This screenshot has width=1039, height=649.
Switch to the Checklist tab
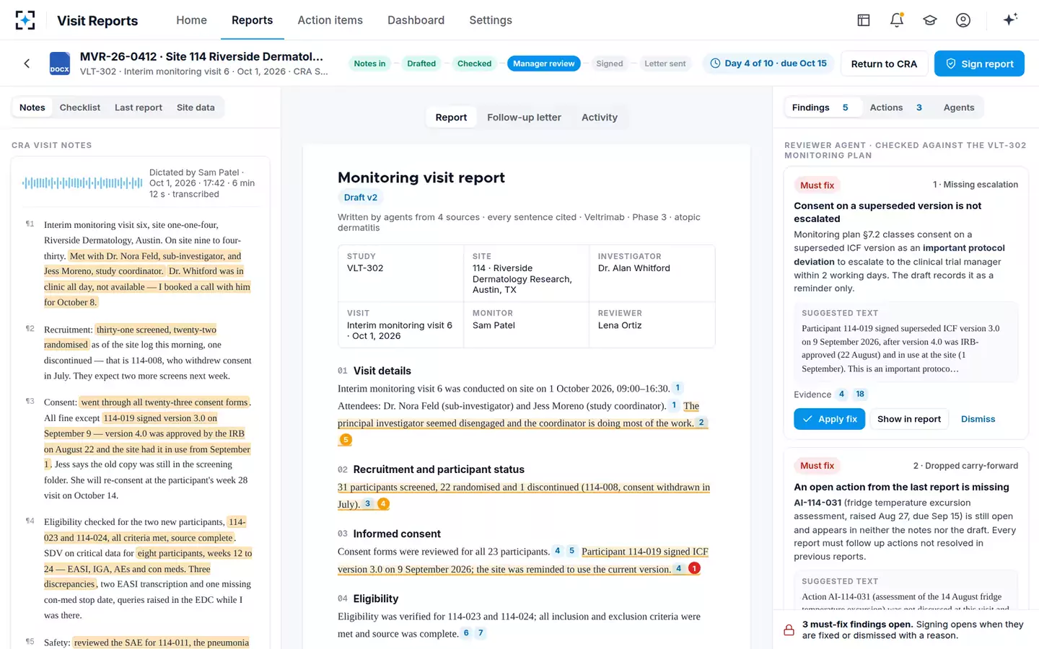pyautogui.click(x=80, y=107)
